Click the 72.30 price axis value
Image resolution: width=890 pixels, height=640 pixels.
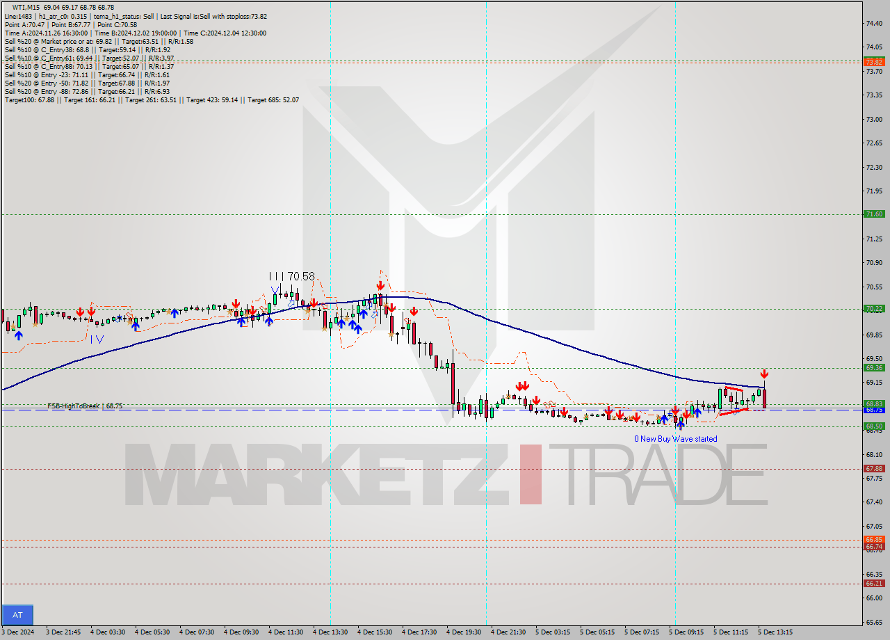coord(875,167)
